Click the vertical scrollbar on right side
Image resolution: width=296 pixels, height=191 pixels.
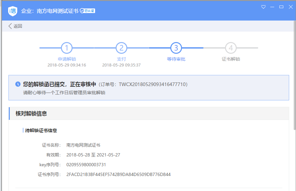pos(294,81)
